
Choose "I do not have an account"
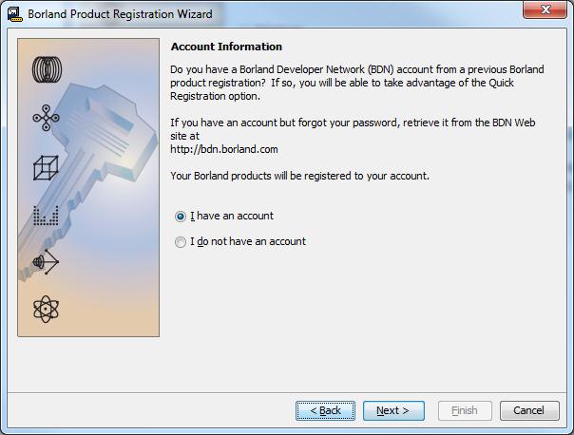(x=181, y=242)
